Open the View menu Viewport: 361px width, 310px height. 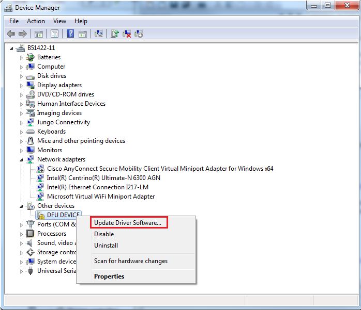coord(59,21)
